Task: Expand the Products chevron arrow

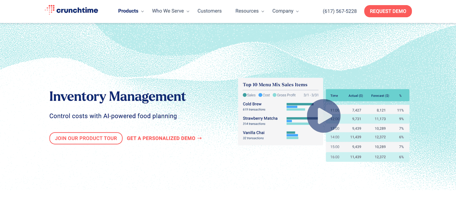Action: [142, 11]
